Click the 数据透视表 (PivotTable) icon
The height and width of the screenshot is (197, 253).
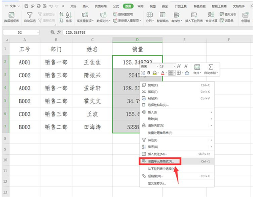click(11, 15)
